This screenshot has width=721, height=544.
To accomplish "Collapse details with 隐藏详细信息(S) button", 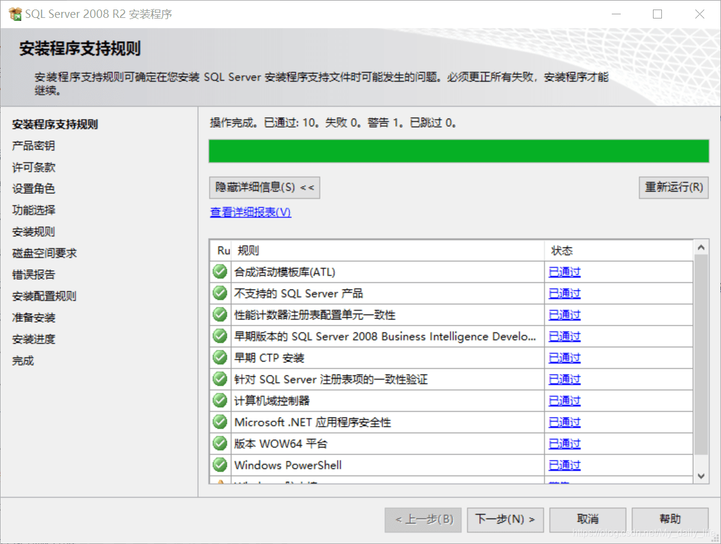I will (264, 187).
